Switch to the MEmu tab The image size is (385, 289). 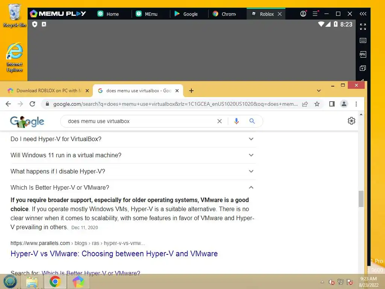(x=151, y=14)
